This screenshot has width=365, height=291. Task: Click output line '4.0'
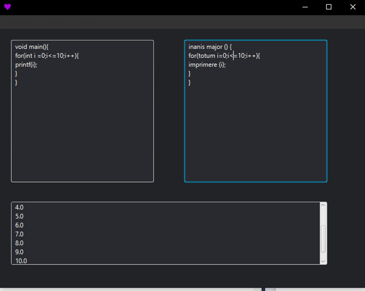point(19,207)
